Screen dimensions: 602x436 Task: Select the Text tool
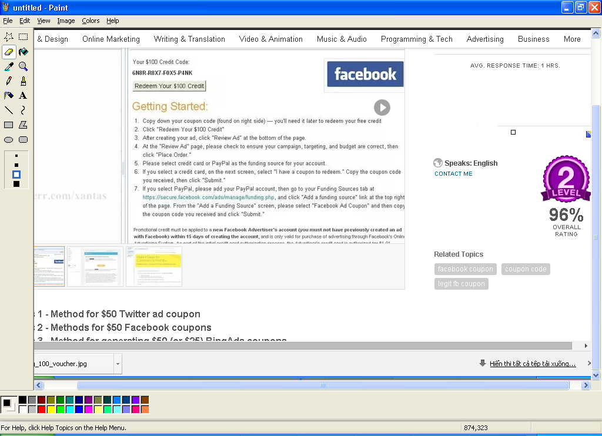coord(23,96)
